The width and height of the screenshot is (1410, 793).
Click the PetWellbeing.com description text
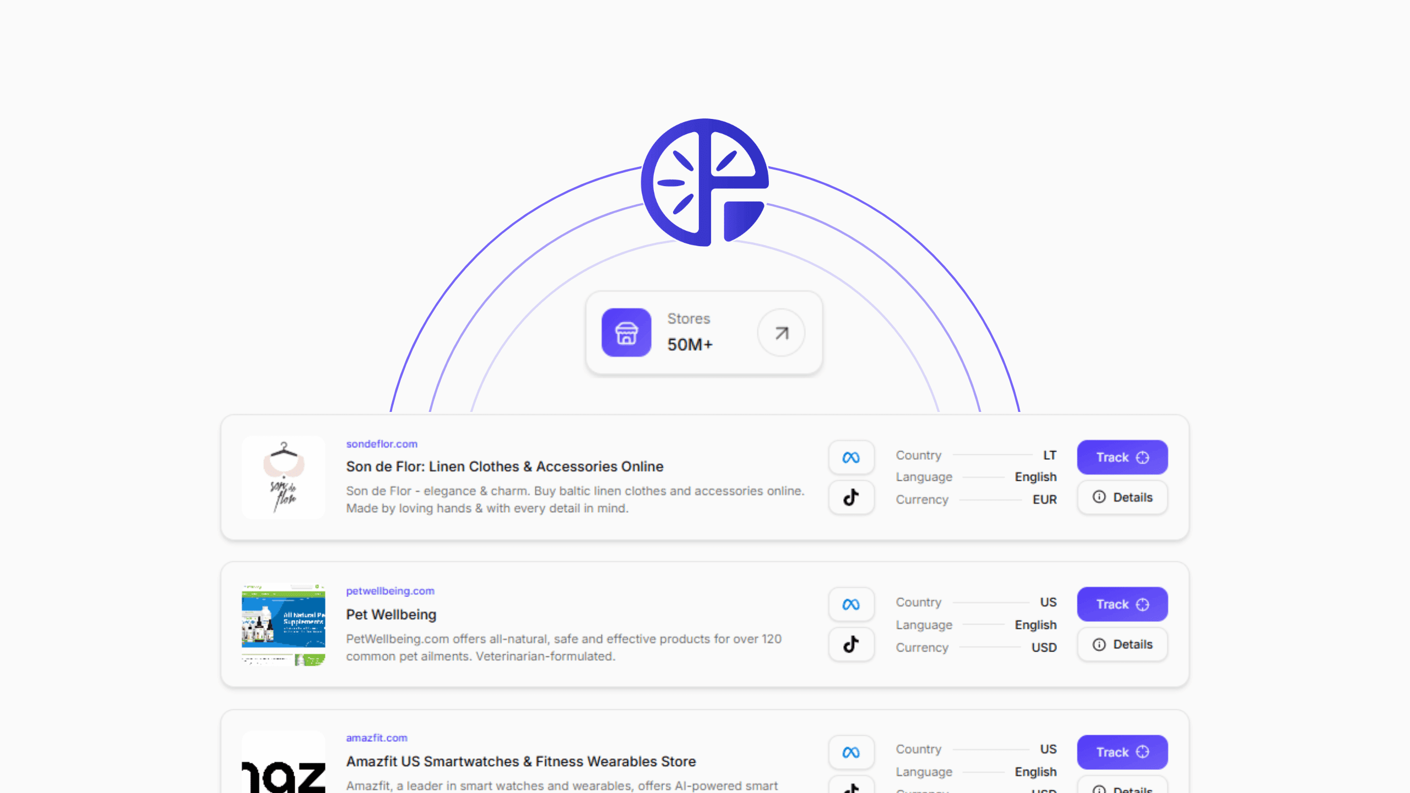coord(563,648)
